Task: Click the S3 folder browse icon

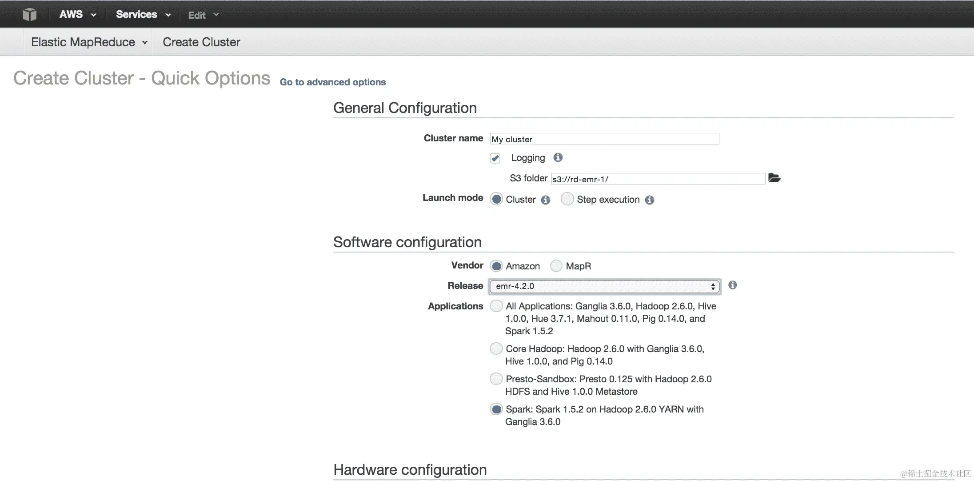Action: (x=774, y=178)
